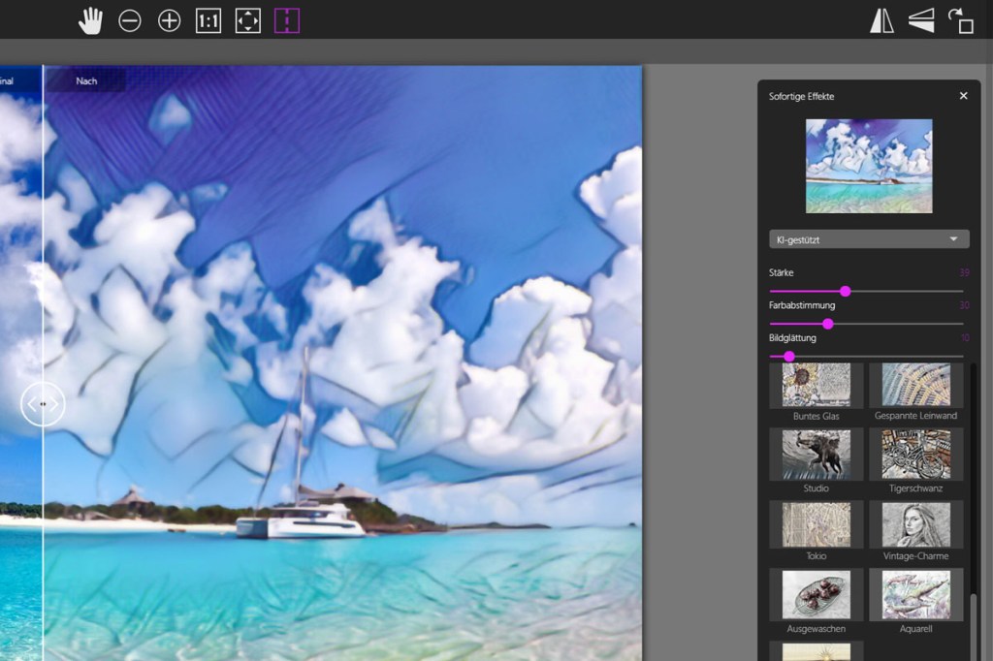Image resolution: width=993 pixels, height=661 pixels.
Task: Click the Stärke value 39
Action: click(x=964, y=272)
